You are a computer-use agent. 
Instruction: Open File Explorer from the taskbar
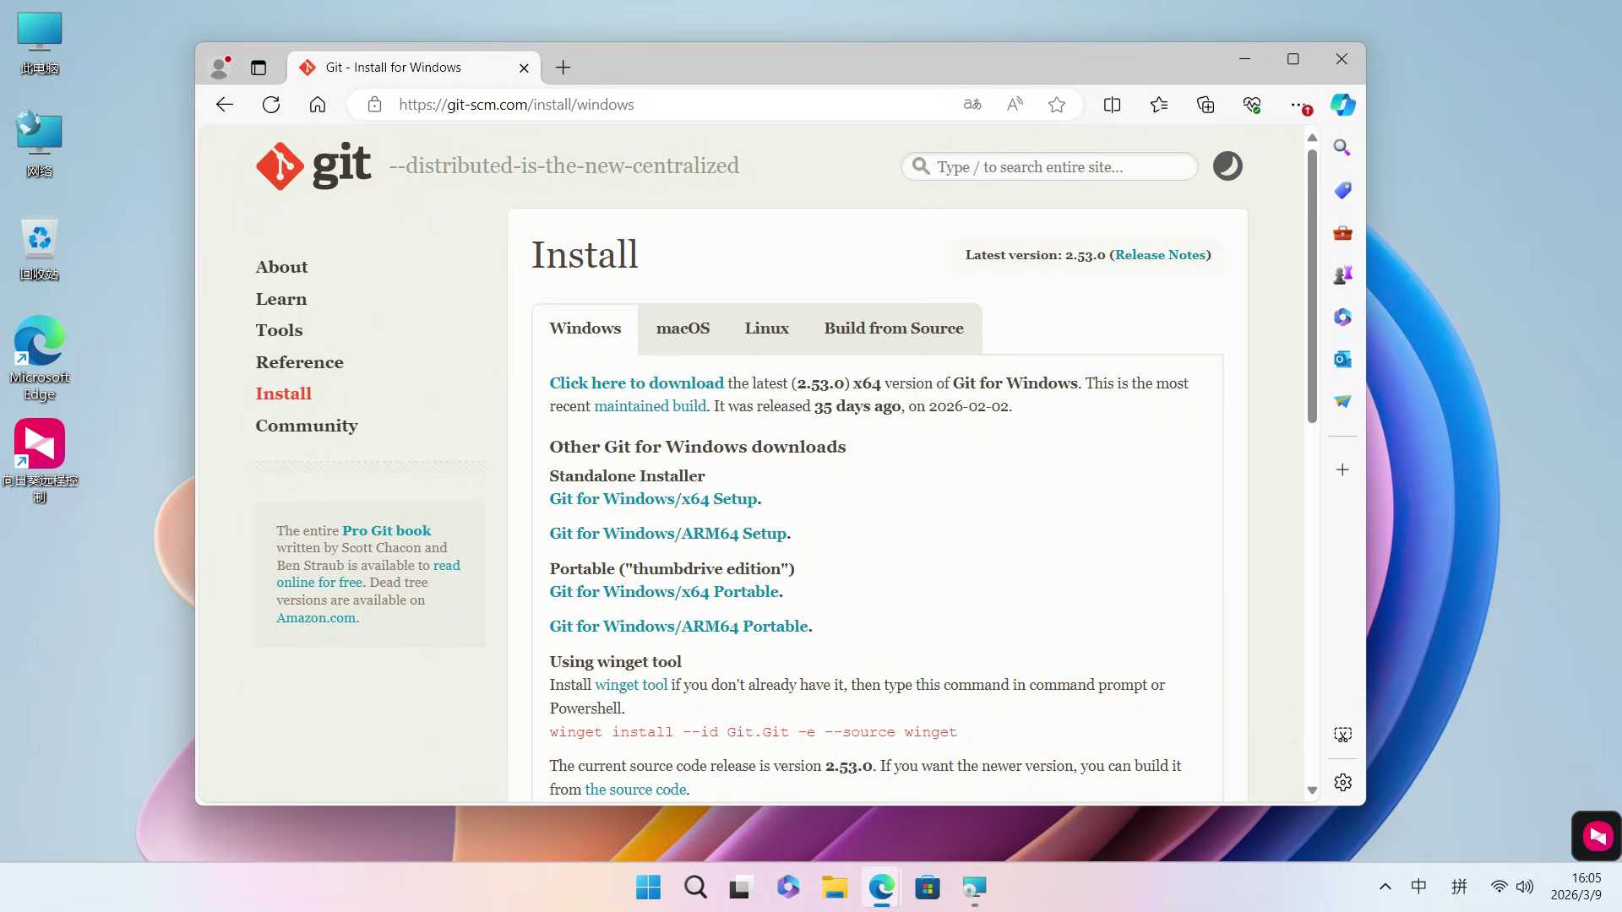[835, 888]
